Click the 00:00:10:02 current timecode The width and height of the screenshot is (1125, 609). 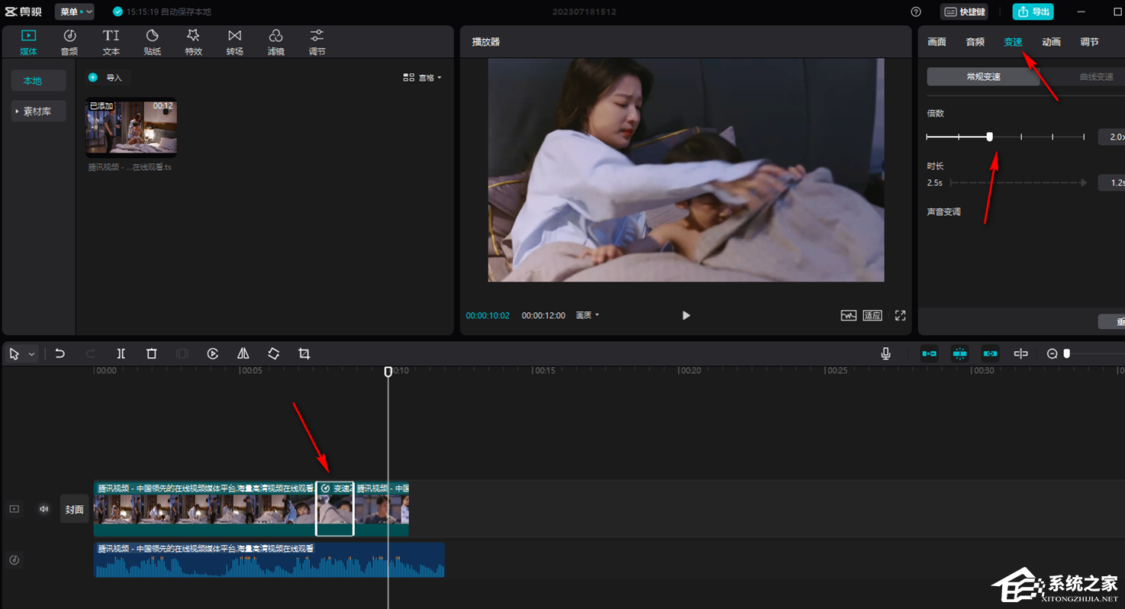pyautogui.click(x=488, y=315)
